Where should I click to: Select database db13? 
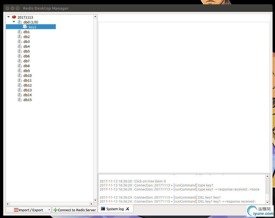tap(27, 90)
